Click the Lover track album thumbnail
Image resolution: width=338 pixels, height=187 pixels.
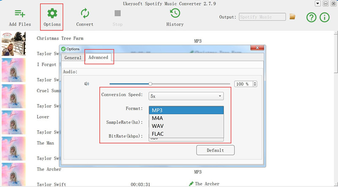click(x=14, y=123)
